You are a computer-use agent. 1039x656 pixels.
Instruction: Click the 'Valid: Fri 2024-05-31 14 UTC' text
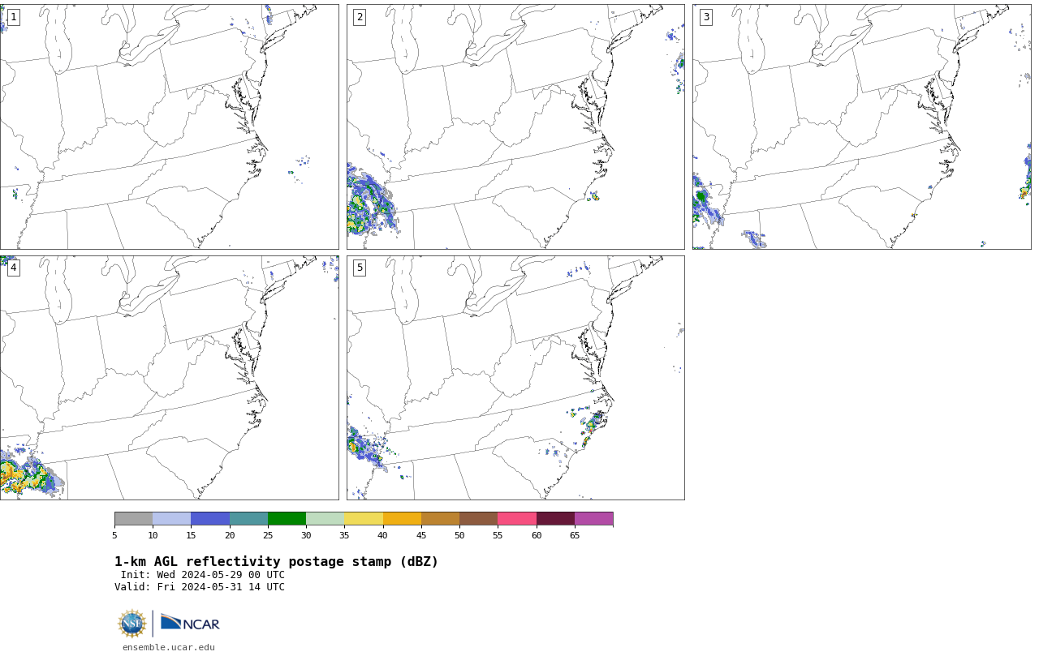200,587
